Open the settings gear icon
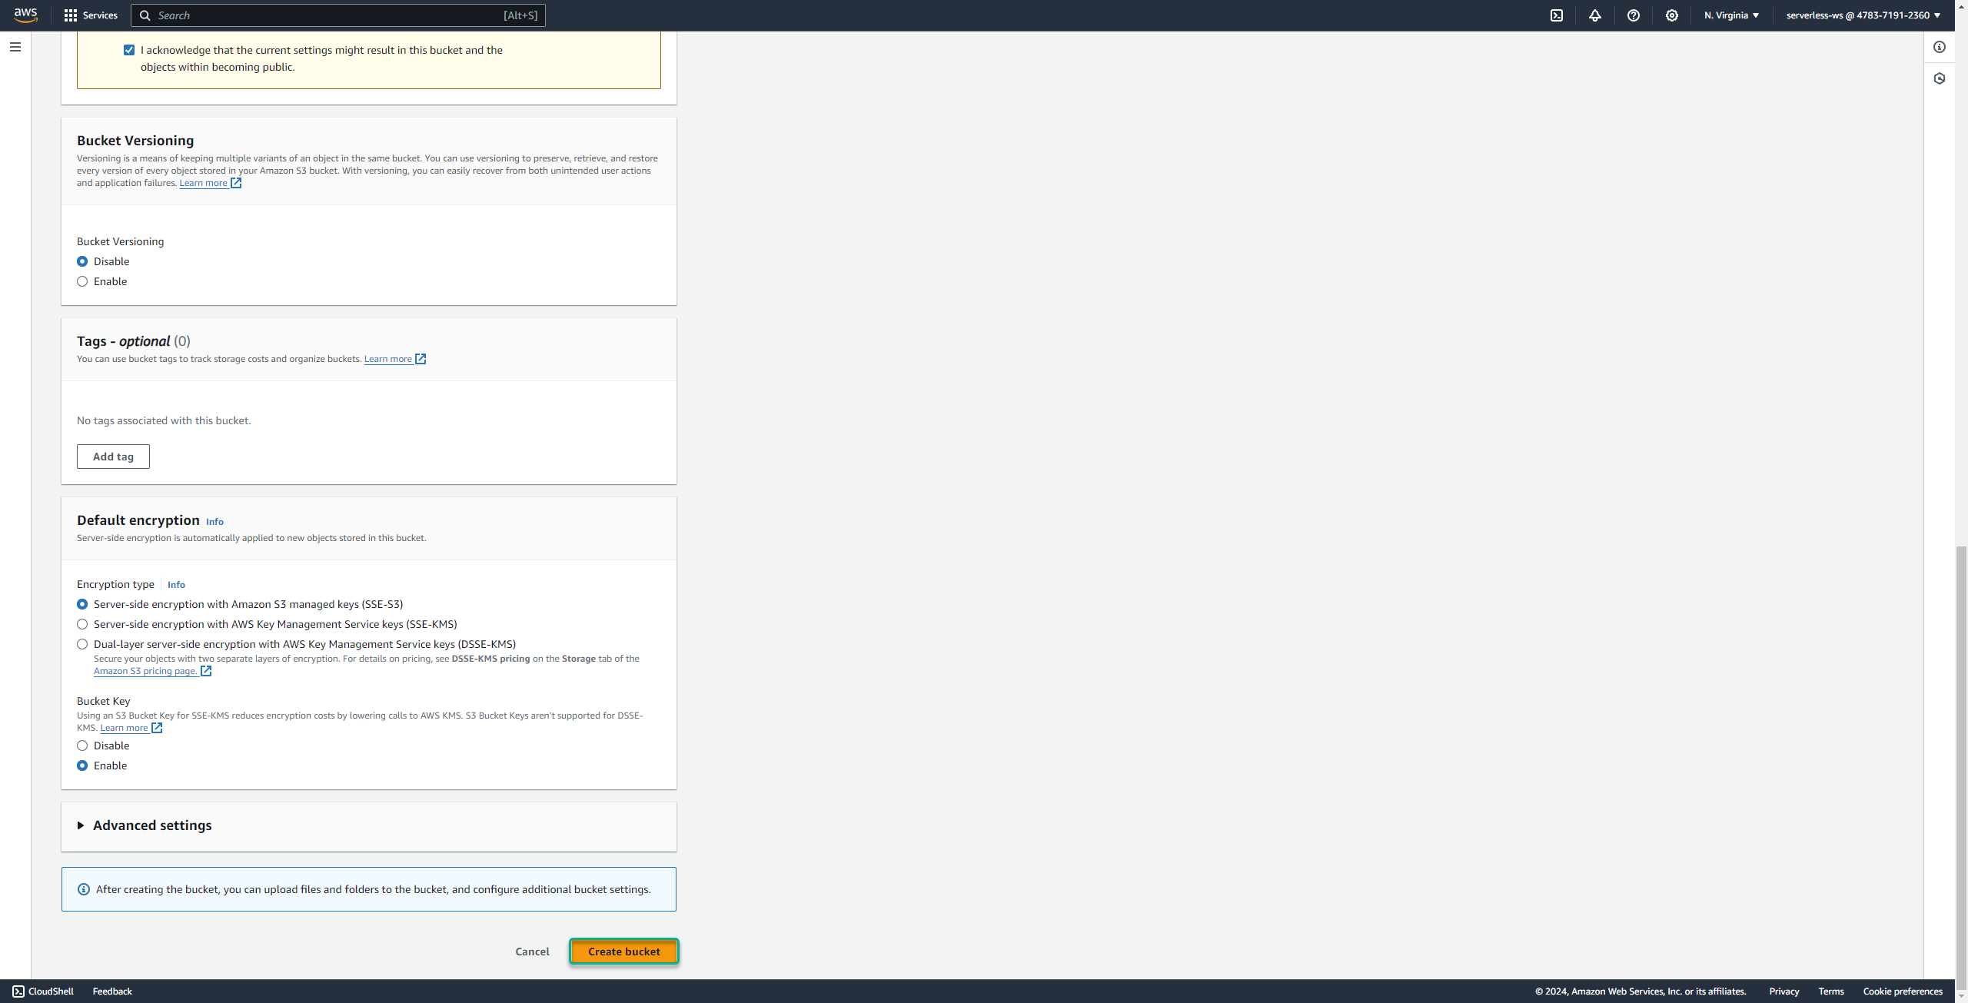The width and height of the screenshot is (1968, 1003). click(1672, 15)
